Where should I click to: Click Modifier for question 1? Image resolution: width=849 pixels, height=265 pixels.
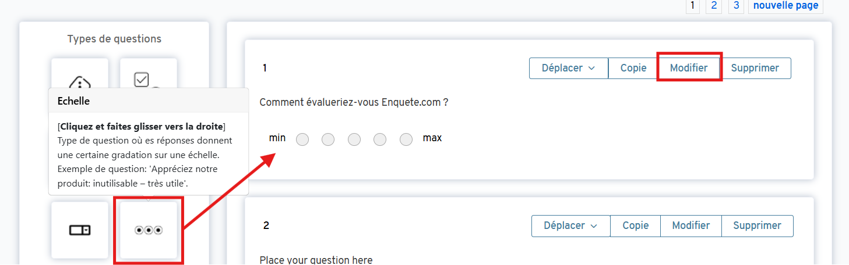click(689, 68)
